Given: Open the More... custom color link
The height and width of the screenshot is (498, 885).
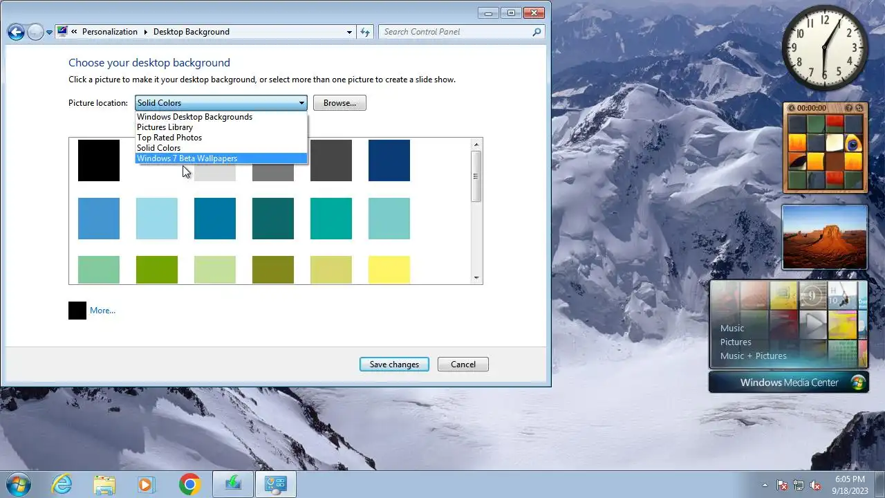Looking at the screenshot, I should coord(102,311).
